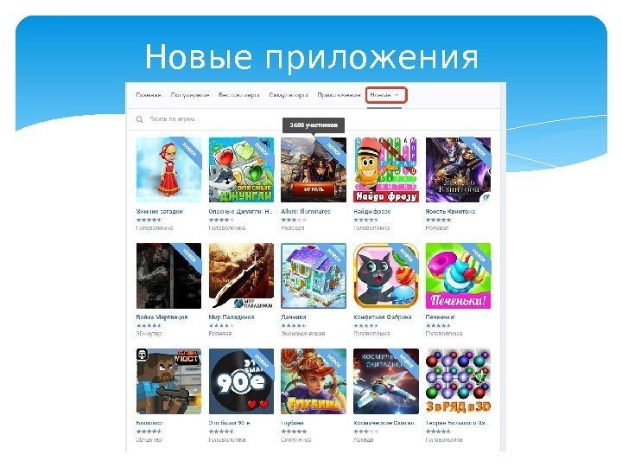Open the Зимние загадки game icon
This screenshot has height=467, width=622.
[x=168, y=170]
